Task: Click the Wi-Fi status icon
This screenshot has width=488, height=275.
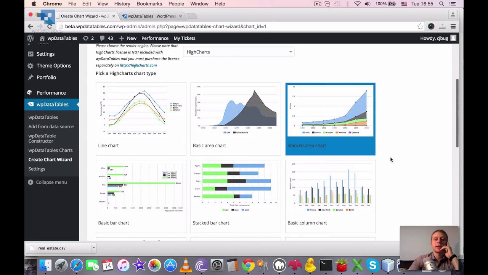Action: pyautogui.click(x=358, y=4)
